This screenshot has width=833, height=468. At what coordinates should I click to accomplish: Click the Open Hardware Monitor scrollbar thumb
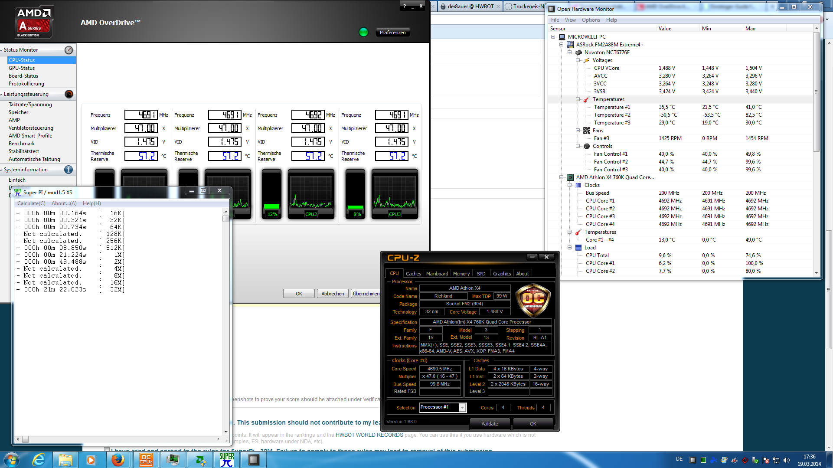coord(816,92)
